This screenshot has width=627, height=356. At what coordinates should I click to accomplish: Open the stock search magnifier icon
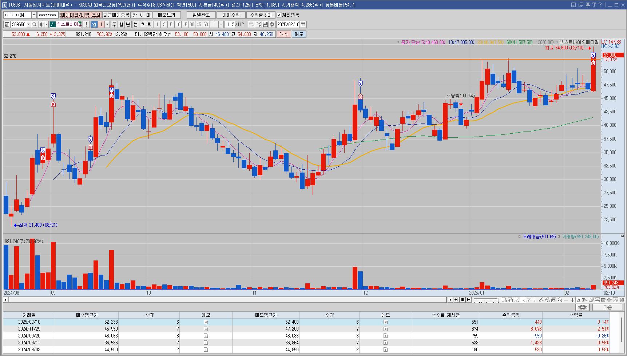[x=34, y=24]
